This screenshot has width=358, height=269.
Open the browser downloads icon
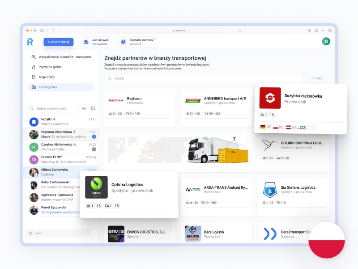click(x=309, y=30)
